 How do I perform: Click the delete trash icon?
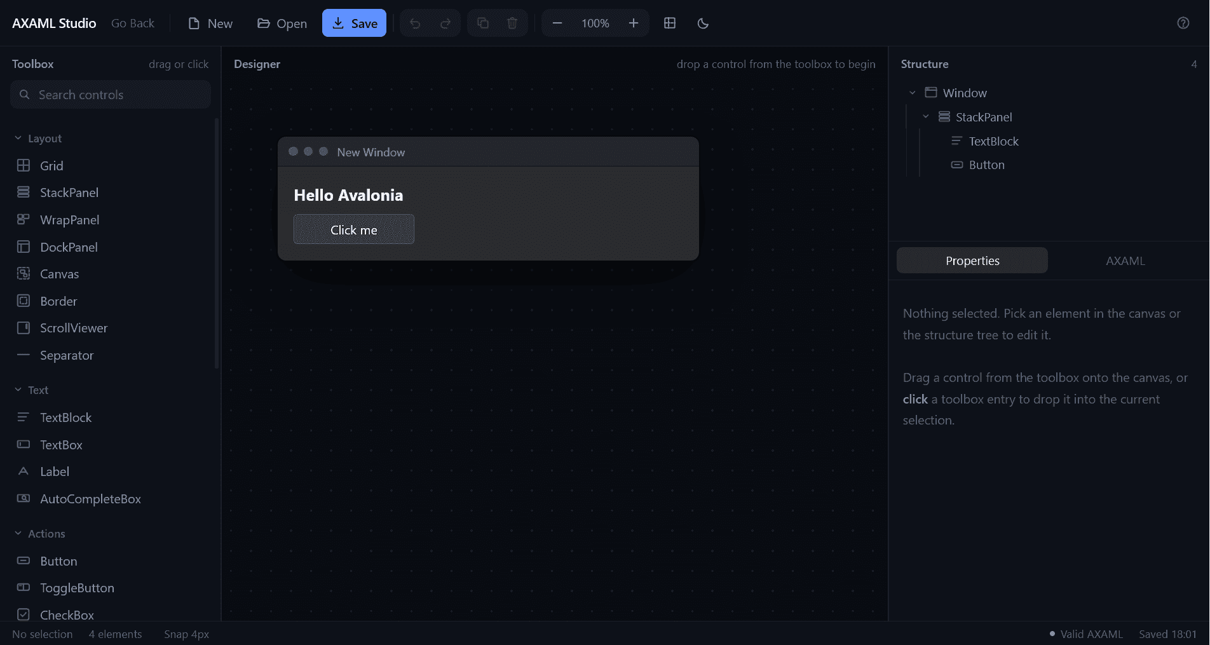coord(512,24)
